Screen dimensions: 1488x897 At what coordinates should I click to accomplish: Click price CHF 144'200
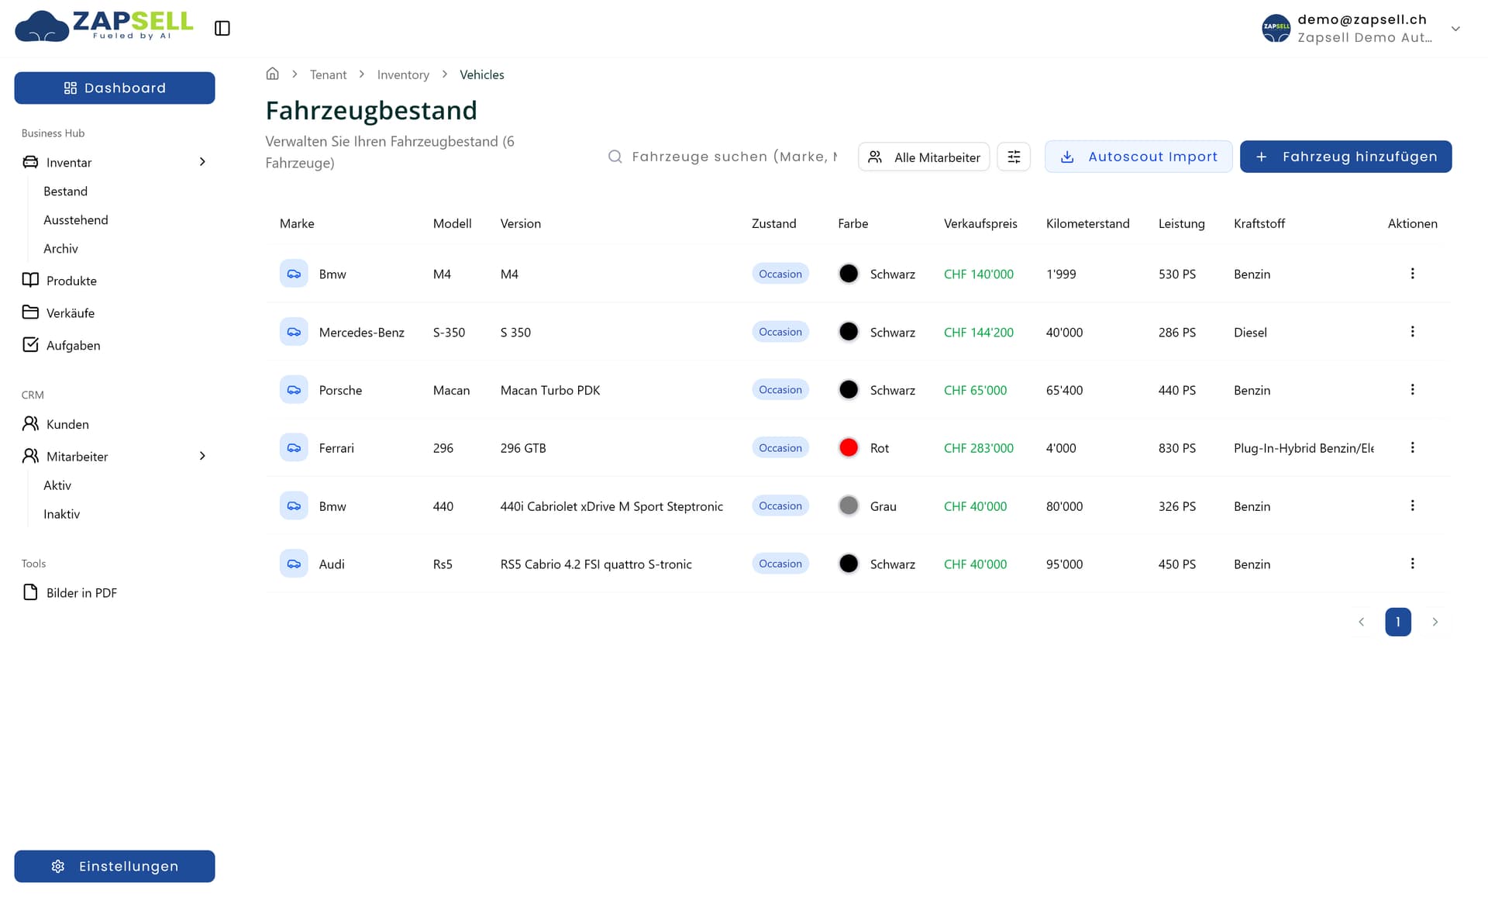coord(979,333)
